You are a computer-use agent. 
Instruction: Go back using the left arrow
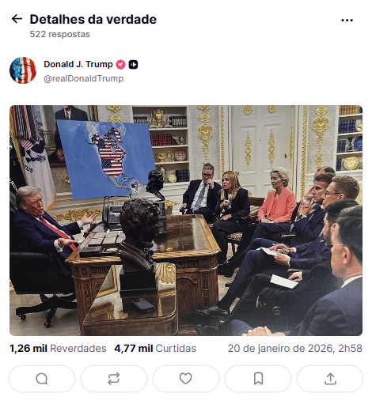[17, 19]
